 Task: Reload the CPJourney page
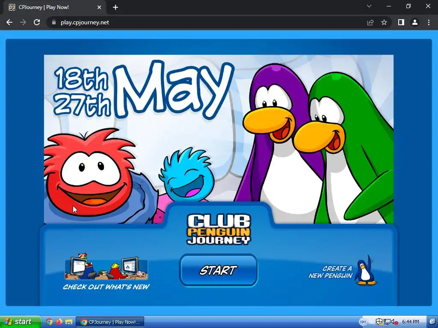[37, 22]
